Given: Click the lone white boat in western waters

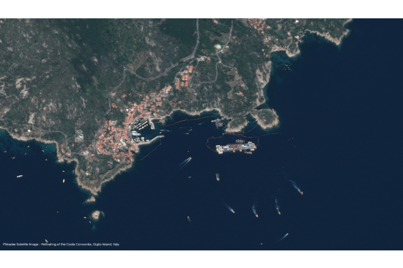Looking at the screenshot, I should tap(20, 176).
